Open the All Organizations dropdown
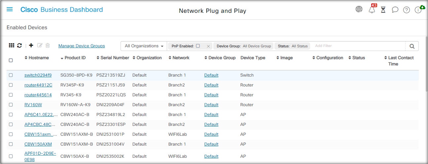428x164 pixels. 144,46
